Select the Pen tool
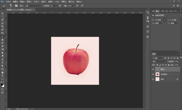 pos(2,59)
